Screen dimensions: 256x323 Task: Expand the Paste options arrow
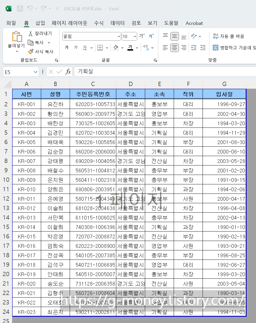(17, 51)
